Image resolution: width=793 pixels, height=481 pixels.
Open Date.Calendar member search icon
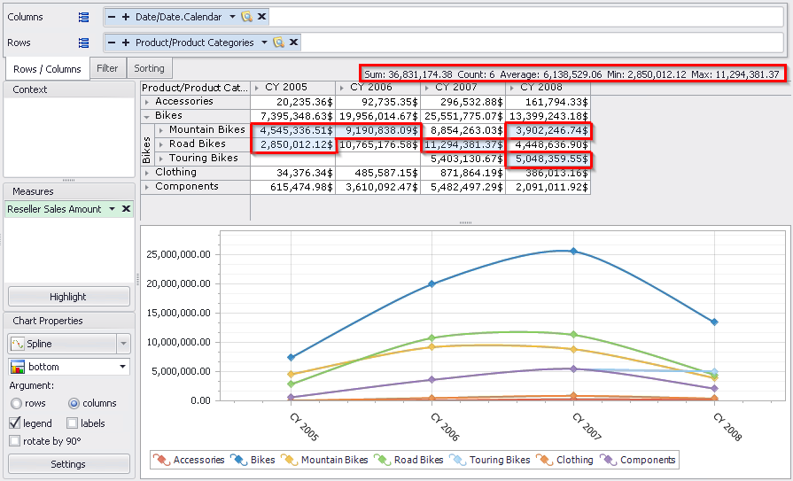click(246, 17)
